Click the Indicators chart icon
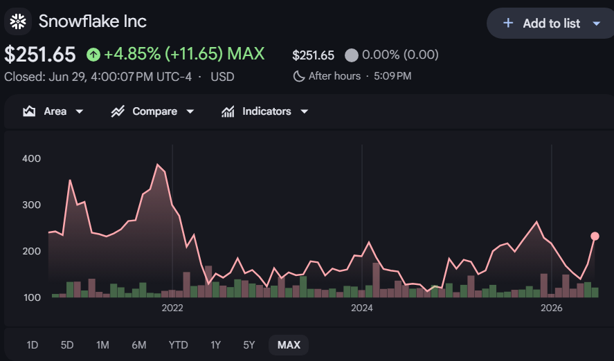 click(228, 111)
